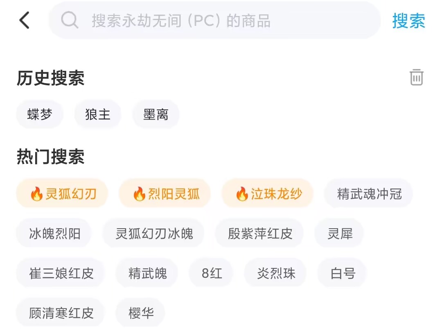Select history tag 蝶梦

click(x=40, y=114)
